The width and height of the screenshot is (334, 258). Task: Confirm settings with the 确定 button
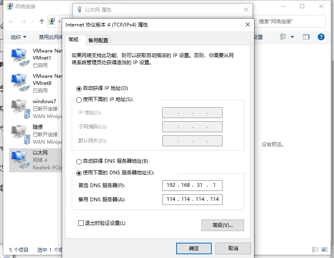pos(194,248)
